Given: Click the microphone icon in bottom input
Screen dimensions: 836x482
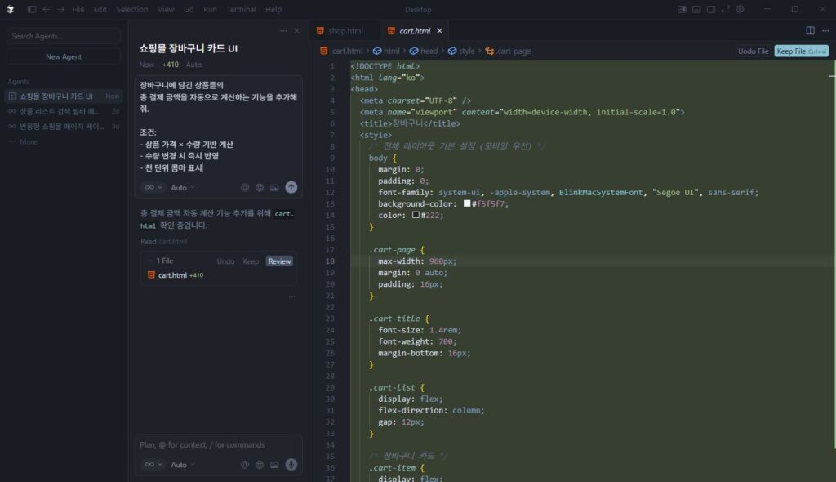Looking at the screenshot, I should coord(291,465).
